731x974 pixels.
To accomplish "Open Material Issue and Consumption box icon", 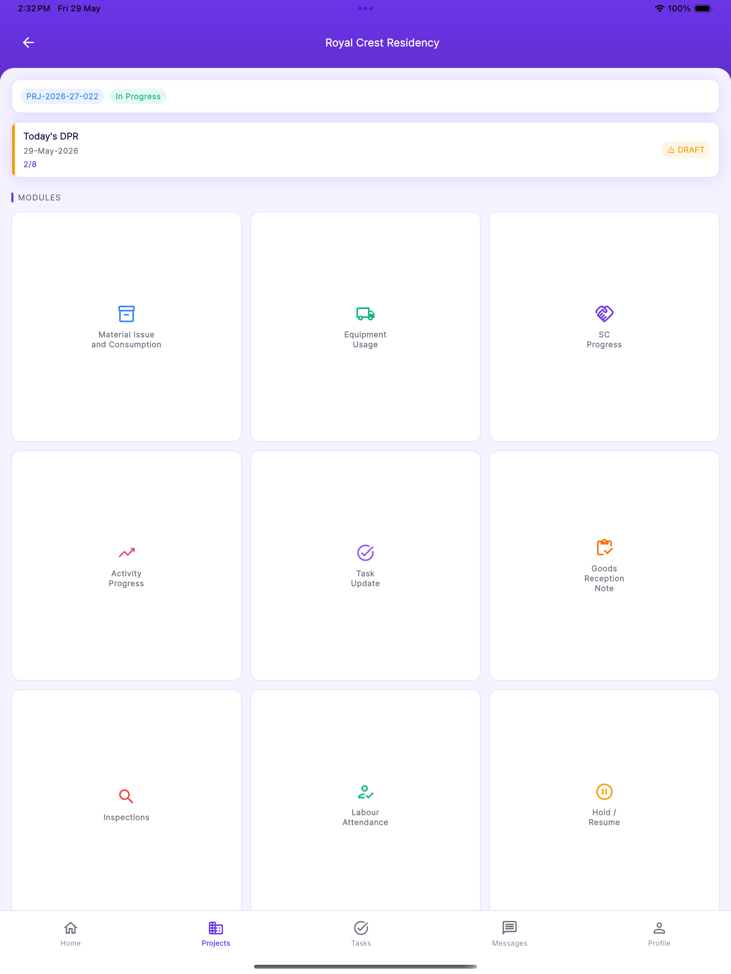I will pyautogui.click(x=126, y=314).
